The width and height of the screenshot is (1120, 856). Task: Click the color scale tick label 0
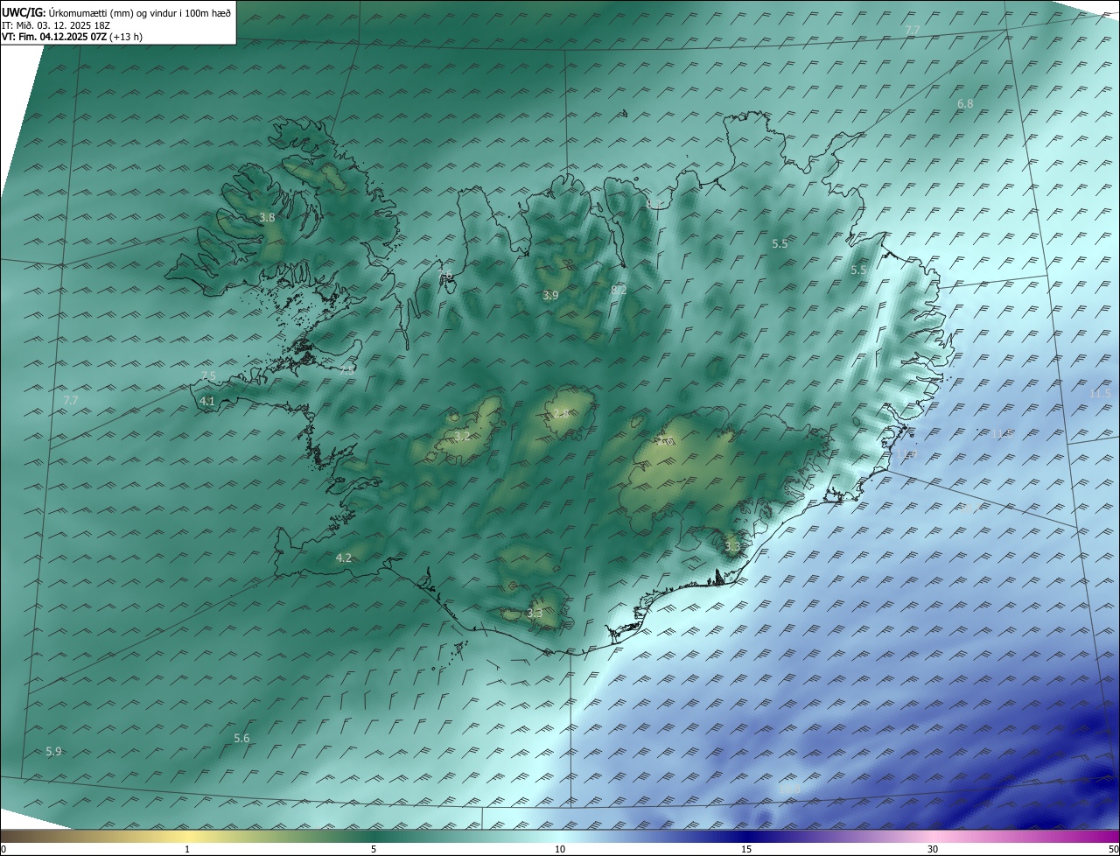(x=3, y=849)
